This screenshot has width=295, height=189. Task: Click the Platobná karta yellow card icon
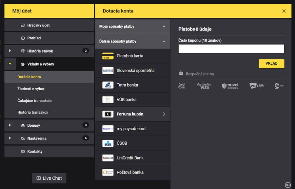click(x=108, y=56)
